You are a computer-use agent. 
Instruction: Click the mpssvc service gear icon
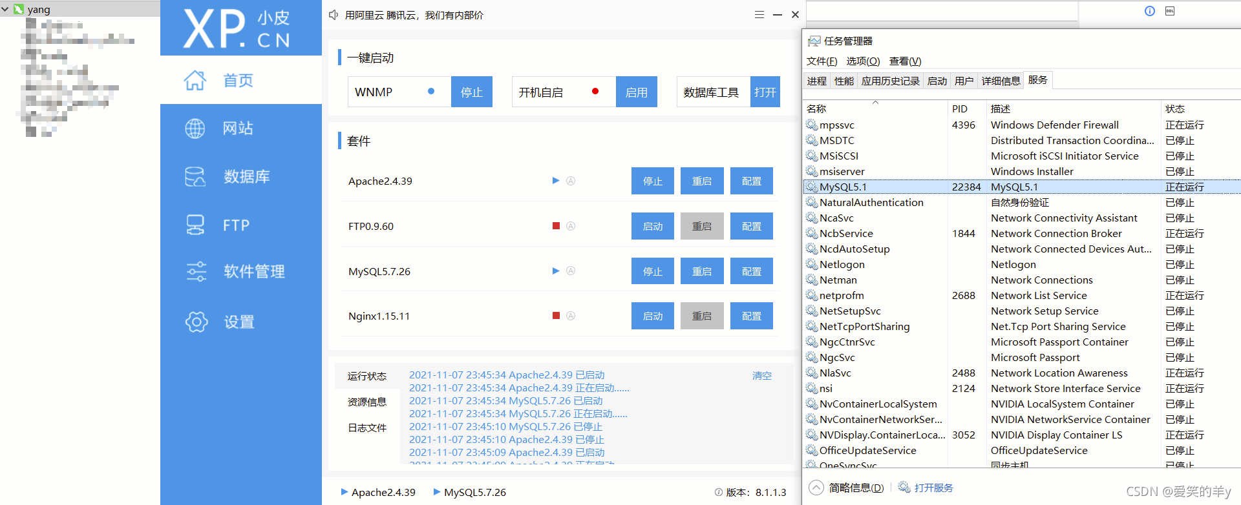tap(812, 125)
